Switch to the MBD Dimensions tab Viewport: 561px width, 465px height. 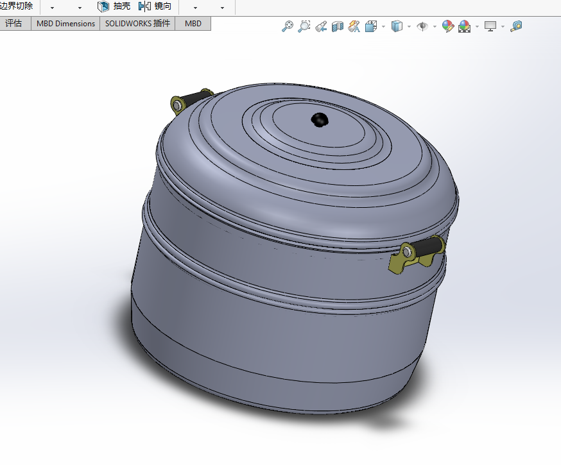coord(65,24)
